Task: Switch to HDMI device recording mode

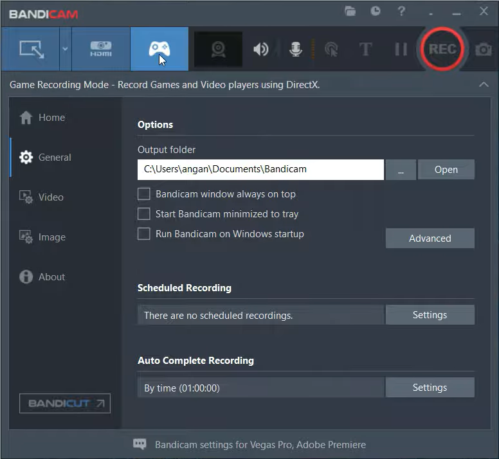Action: pos(101,50)
